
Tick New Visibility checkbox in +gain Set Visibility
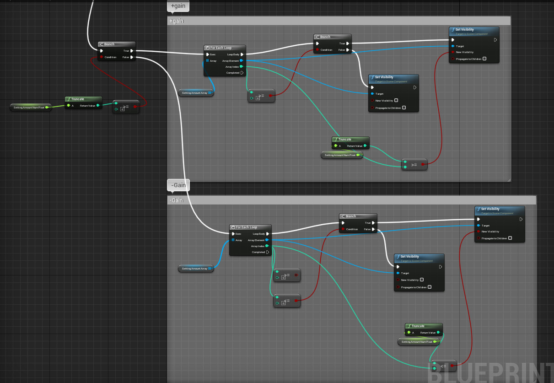click(x=396, y=100)
